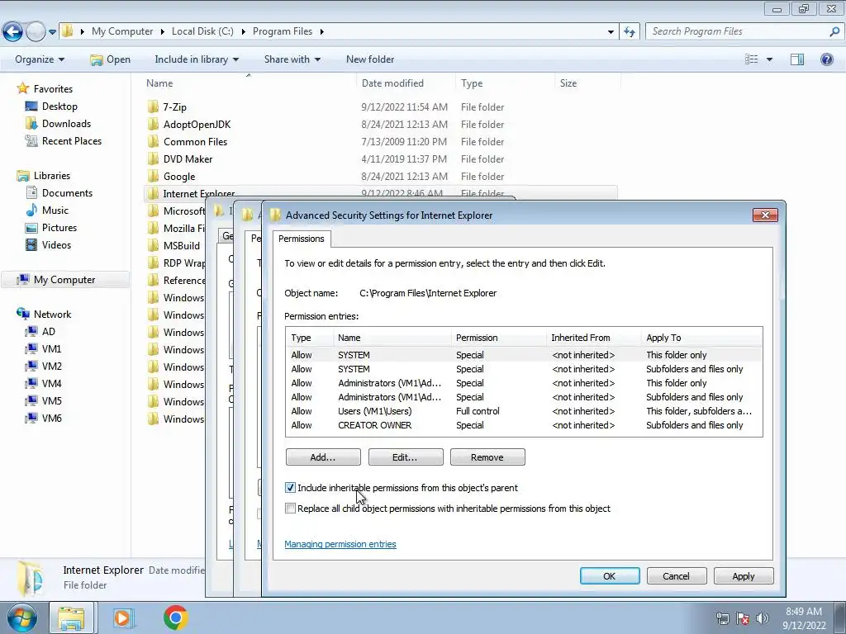
Task: Select SYSTEM Subfolders and files only entry
Action: (x=523, y=369)
